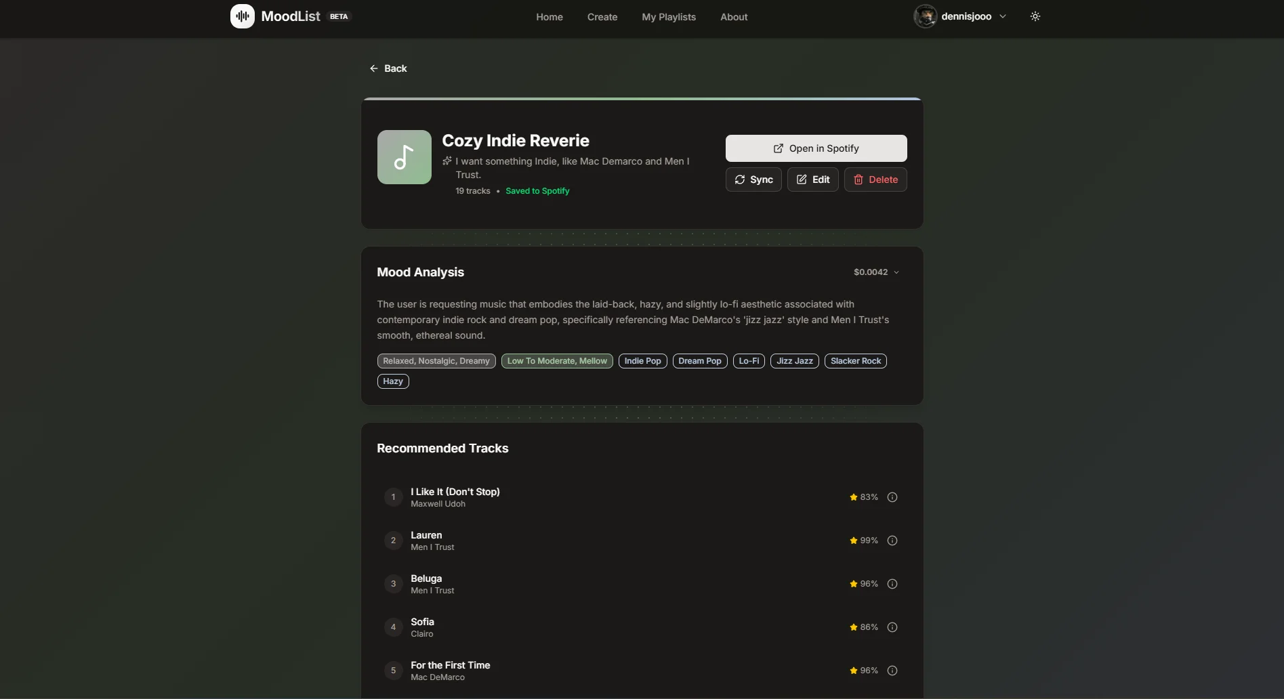Screen dimensions: 1284x699
Task: Toggle the light/dark theme sun icon
Action: pos(1035,16)
